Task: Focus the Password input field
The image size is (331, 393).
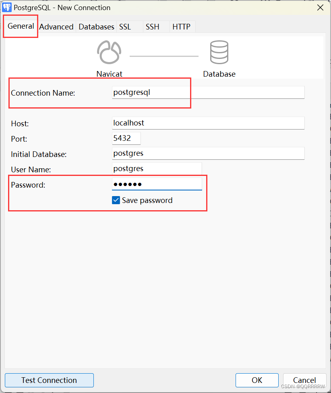Action: [x=157, y=184]
